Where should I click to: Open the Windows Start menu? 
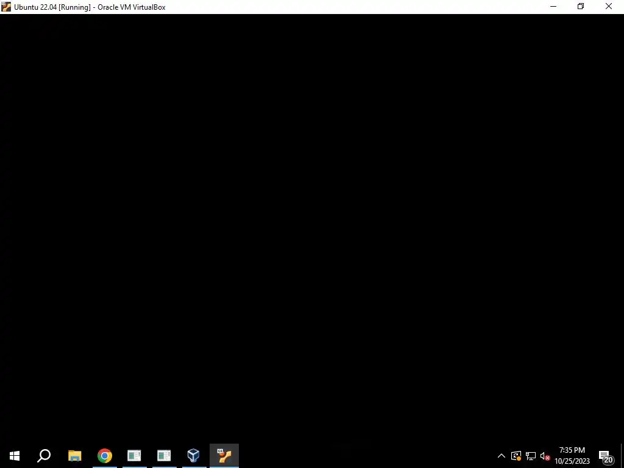tap(15, 456)
